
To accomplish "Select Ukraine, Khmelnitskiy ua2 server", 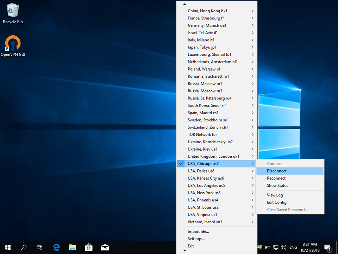I will pyautogui.click(x=217, y=142).
